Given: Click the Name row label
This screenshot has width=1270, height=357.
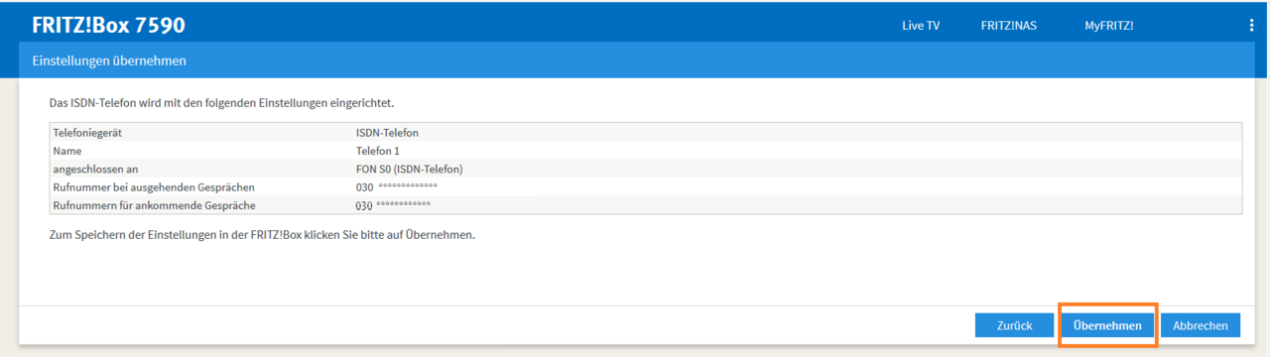Looking at the screenshot, I should [66, 151].
